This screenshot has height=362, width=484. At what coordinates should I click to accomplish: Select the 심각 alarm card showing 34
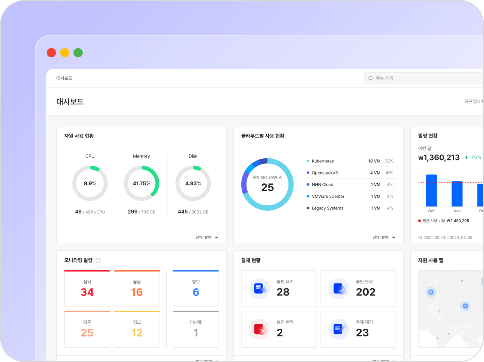tap(87, 288)
